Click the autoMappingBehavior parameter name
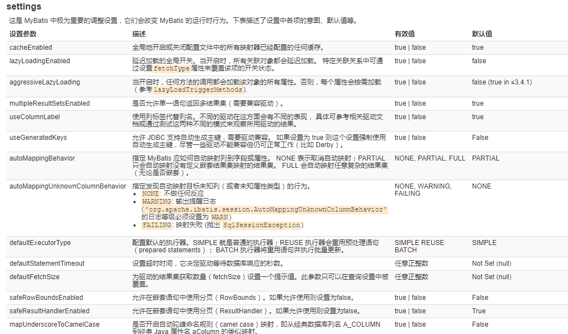Image resolution: width=568 pixels, height=334 pixels. [x=42, y=158]
